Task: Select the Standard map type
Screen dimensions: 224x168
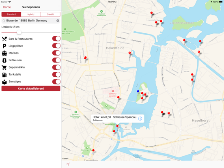Action: pos(11,14)
